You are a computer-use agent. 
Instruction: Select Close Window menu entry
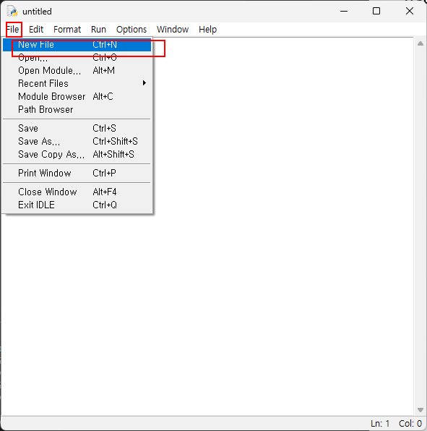pos(77,192)
